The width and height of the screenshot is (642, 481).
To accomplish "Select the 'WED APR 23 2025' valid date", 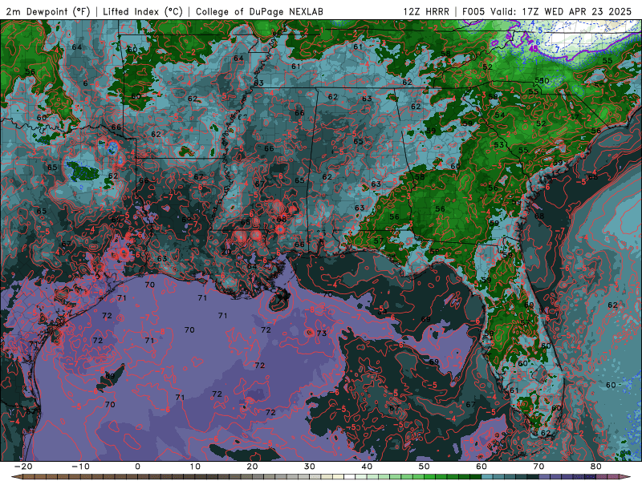I will click(588, 11).
